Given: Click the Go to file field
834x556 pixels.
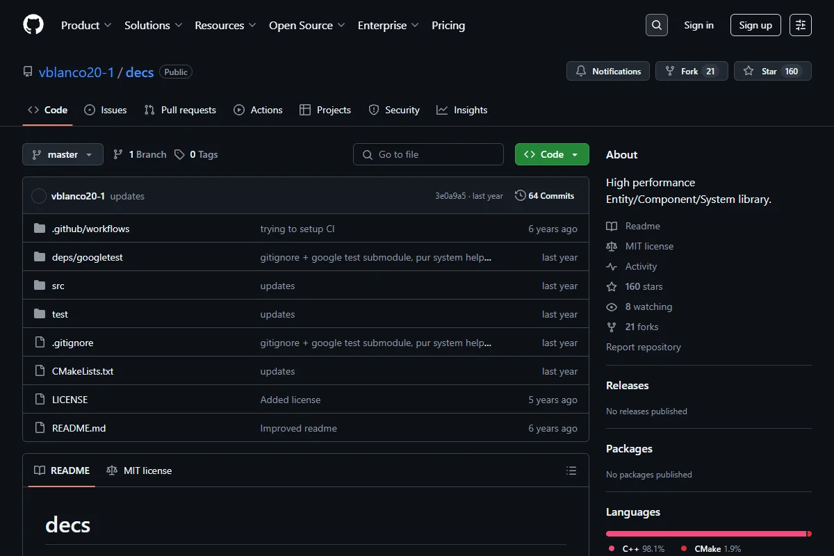Looking at the screenshot, I should [428, 154].
